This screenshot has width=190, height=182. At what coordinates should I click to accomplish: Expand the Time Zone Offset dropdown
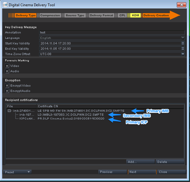point(183,54)
